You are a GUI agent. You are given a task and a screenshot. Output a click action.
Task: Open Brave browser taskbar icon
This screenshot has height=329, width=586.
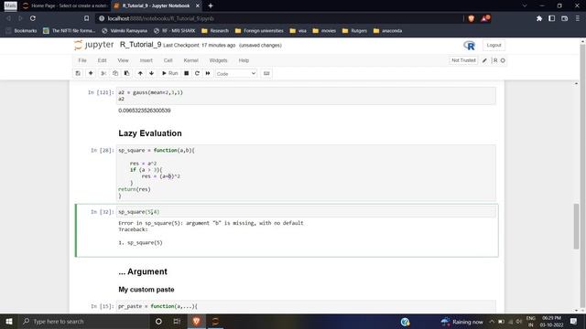196,321
